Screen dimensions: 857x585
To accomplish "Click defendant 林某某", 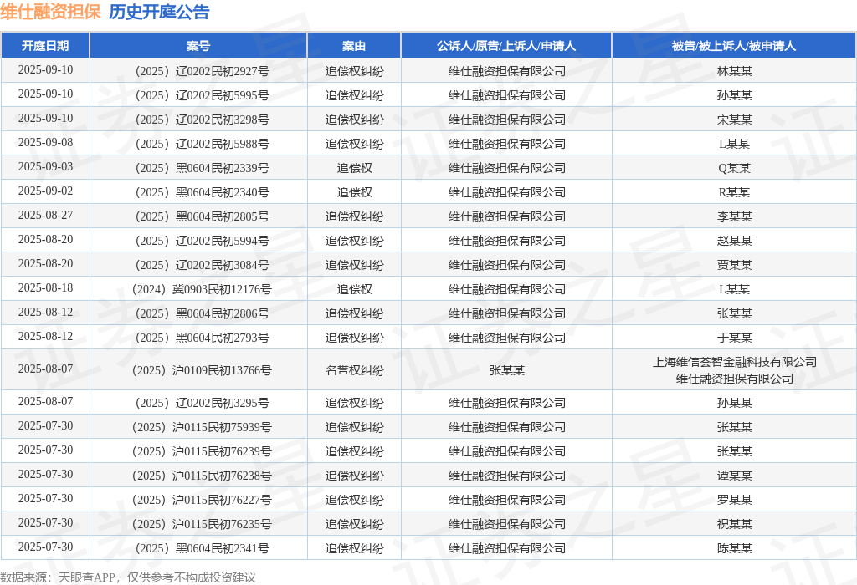I will click(735, 71).
